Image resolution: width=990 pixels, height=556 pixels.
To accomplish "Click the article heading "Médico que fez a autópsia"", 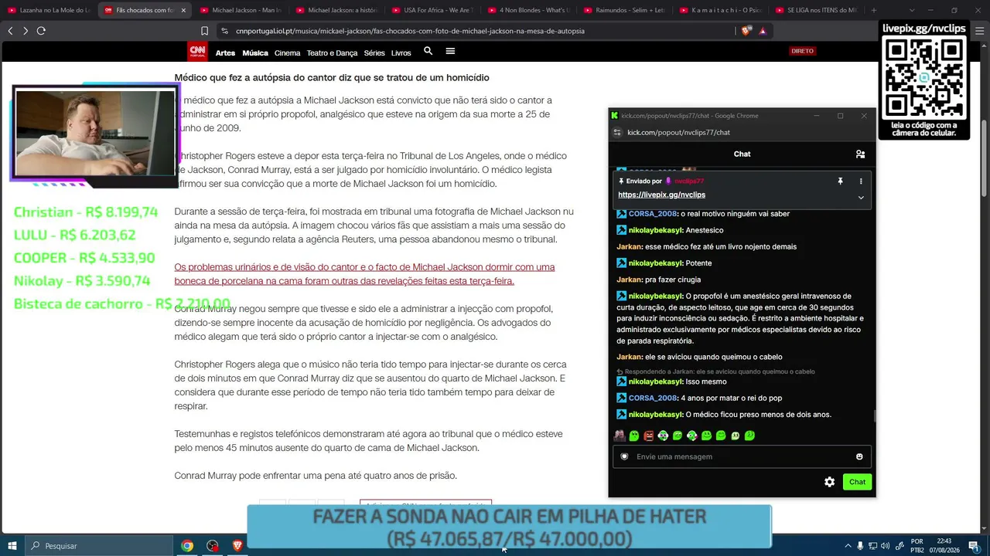I will pyautogui.click(x=332, y=78).
